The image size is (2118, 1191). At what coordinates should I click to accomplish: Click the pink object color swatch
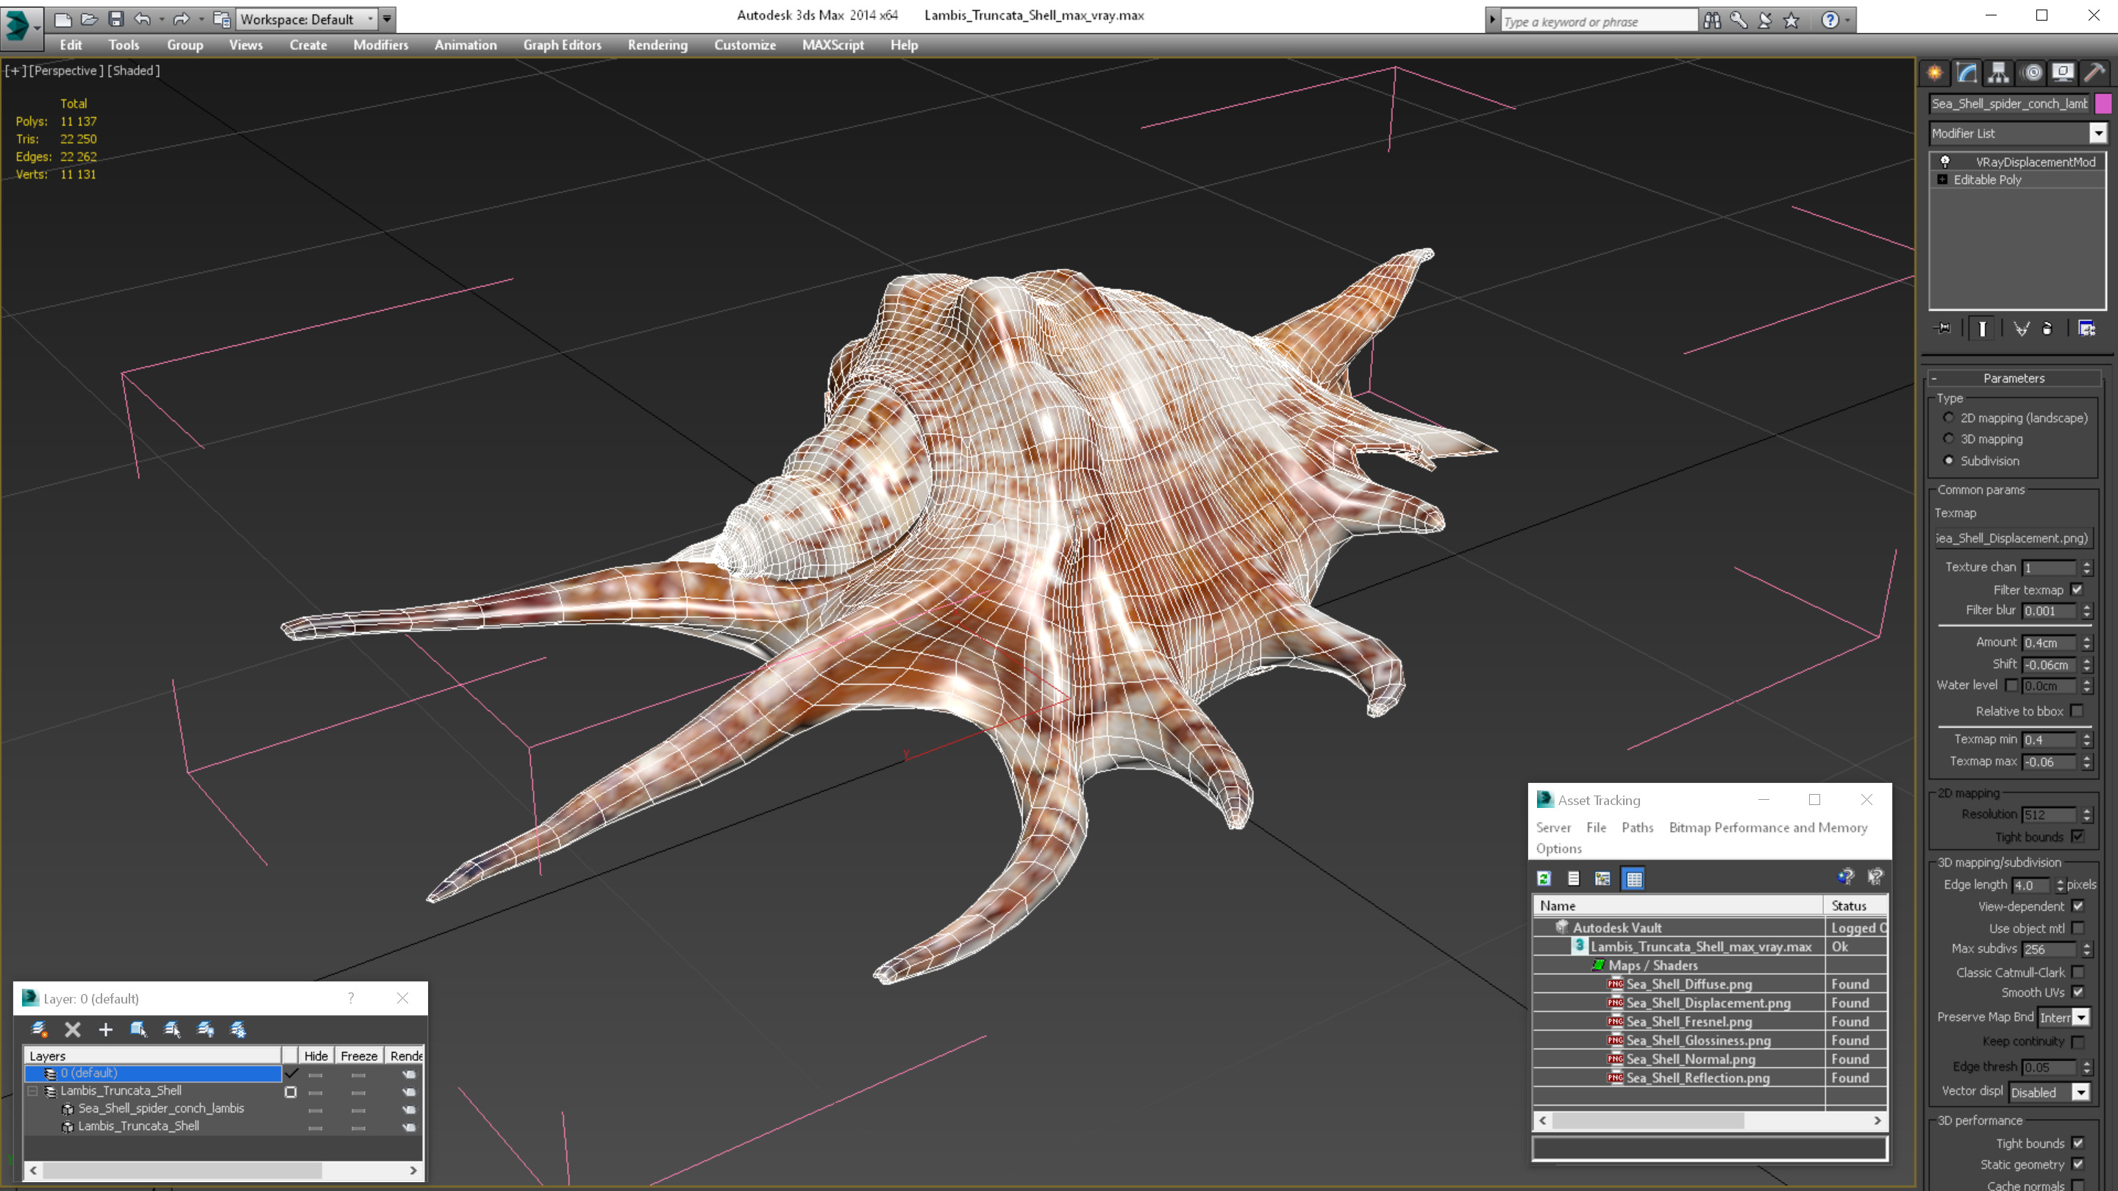(x=2103, y=104)
